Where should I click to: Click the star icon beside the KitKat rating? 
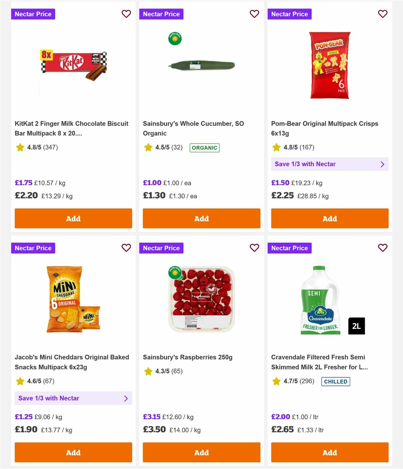click(x=20, y=147)
